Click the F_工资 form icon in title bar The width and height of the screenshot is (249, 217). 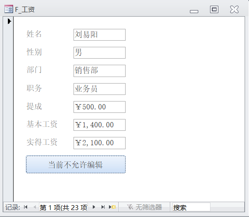pyautogui.click(x=9, y=9)
